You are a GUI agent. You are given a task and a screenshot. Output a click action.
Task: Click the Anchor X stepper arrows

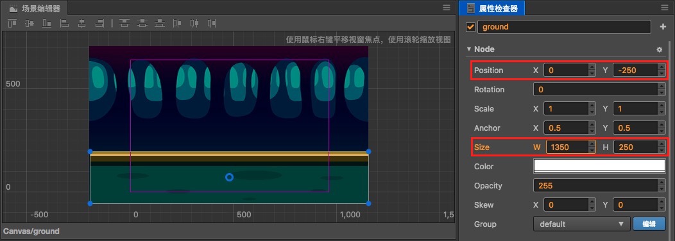[x=592, y=128]
